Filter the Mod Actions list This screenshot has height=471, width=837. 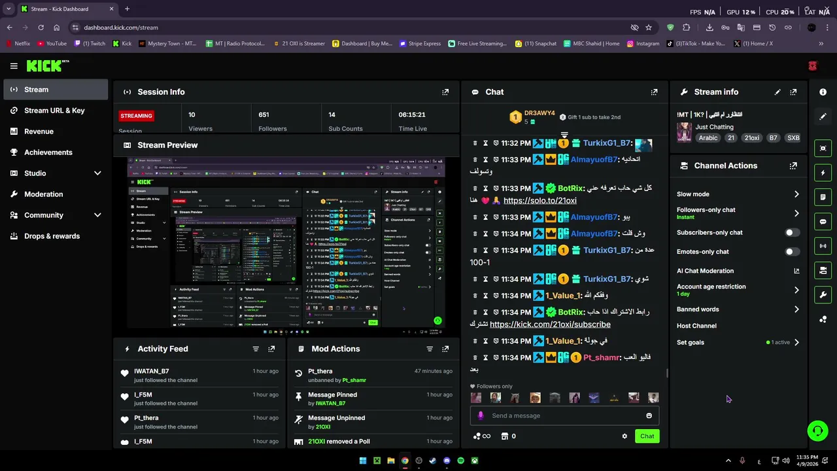coord(430,349)
